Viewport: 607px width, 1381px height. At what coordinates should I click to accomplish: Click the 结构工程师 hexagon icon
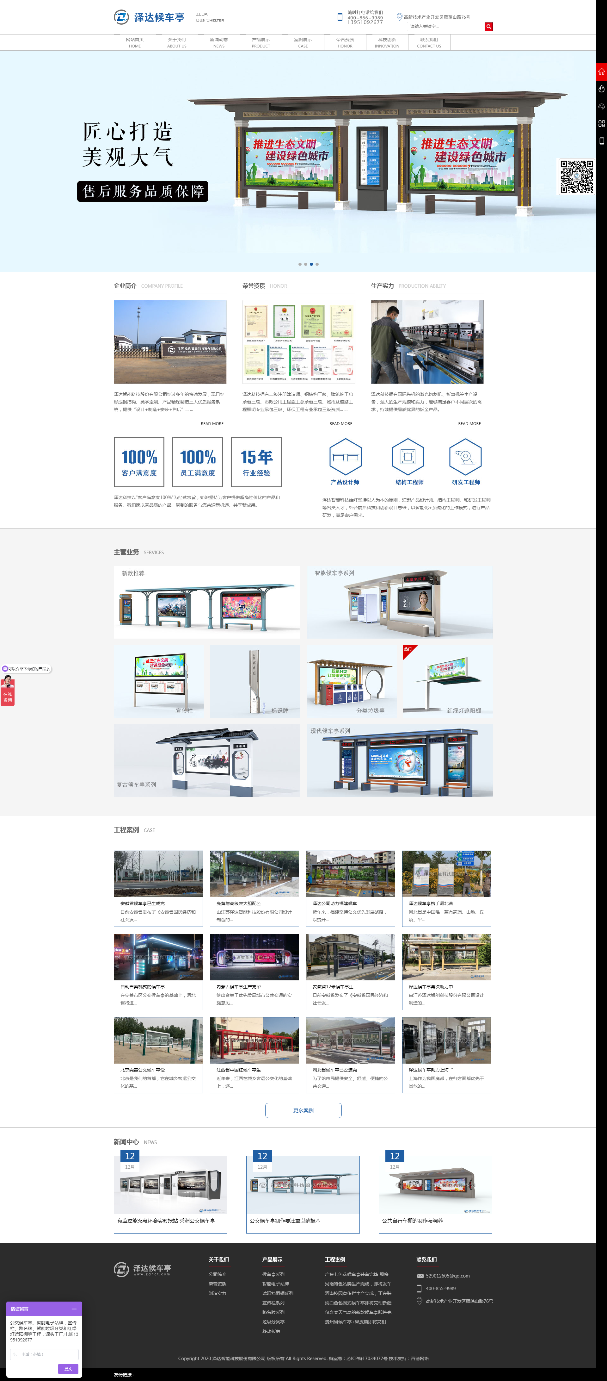click(408, 456)
